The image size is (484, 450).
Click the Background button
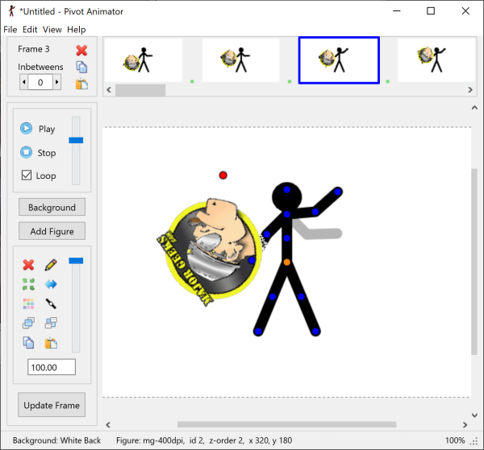point(52,207)
